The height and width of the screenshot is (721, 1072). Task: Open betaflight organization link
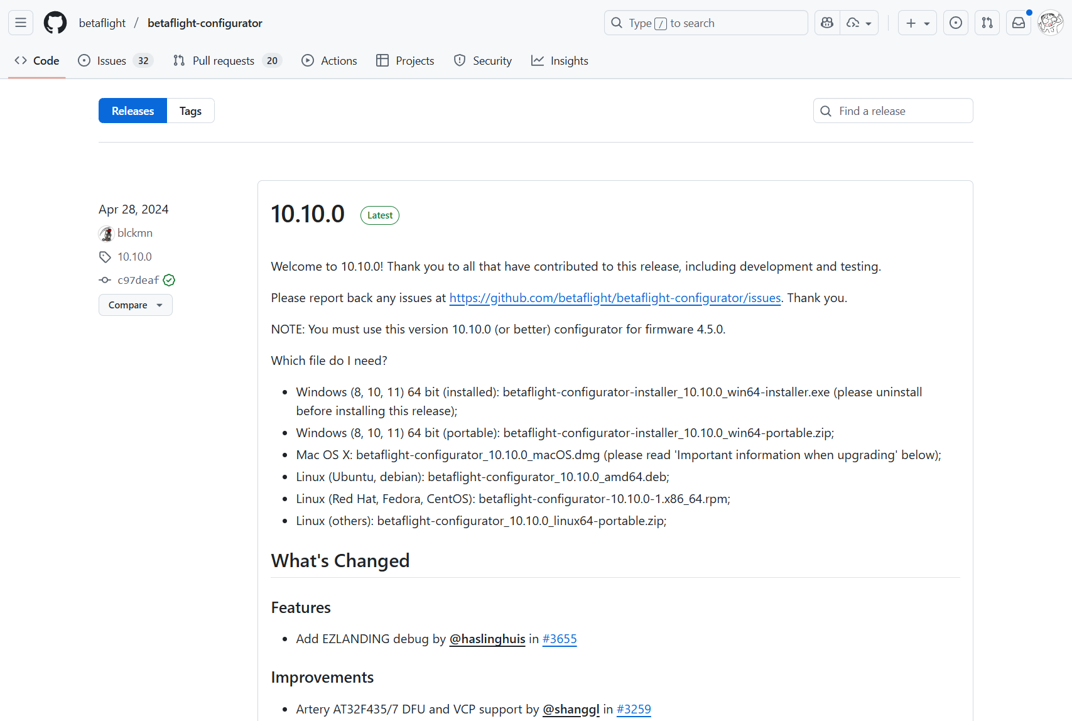(102, 23)
